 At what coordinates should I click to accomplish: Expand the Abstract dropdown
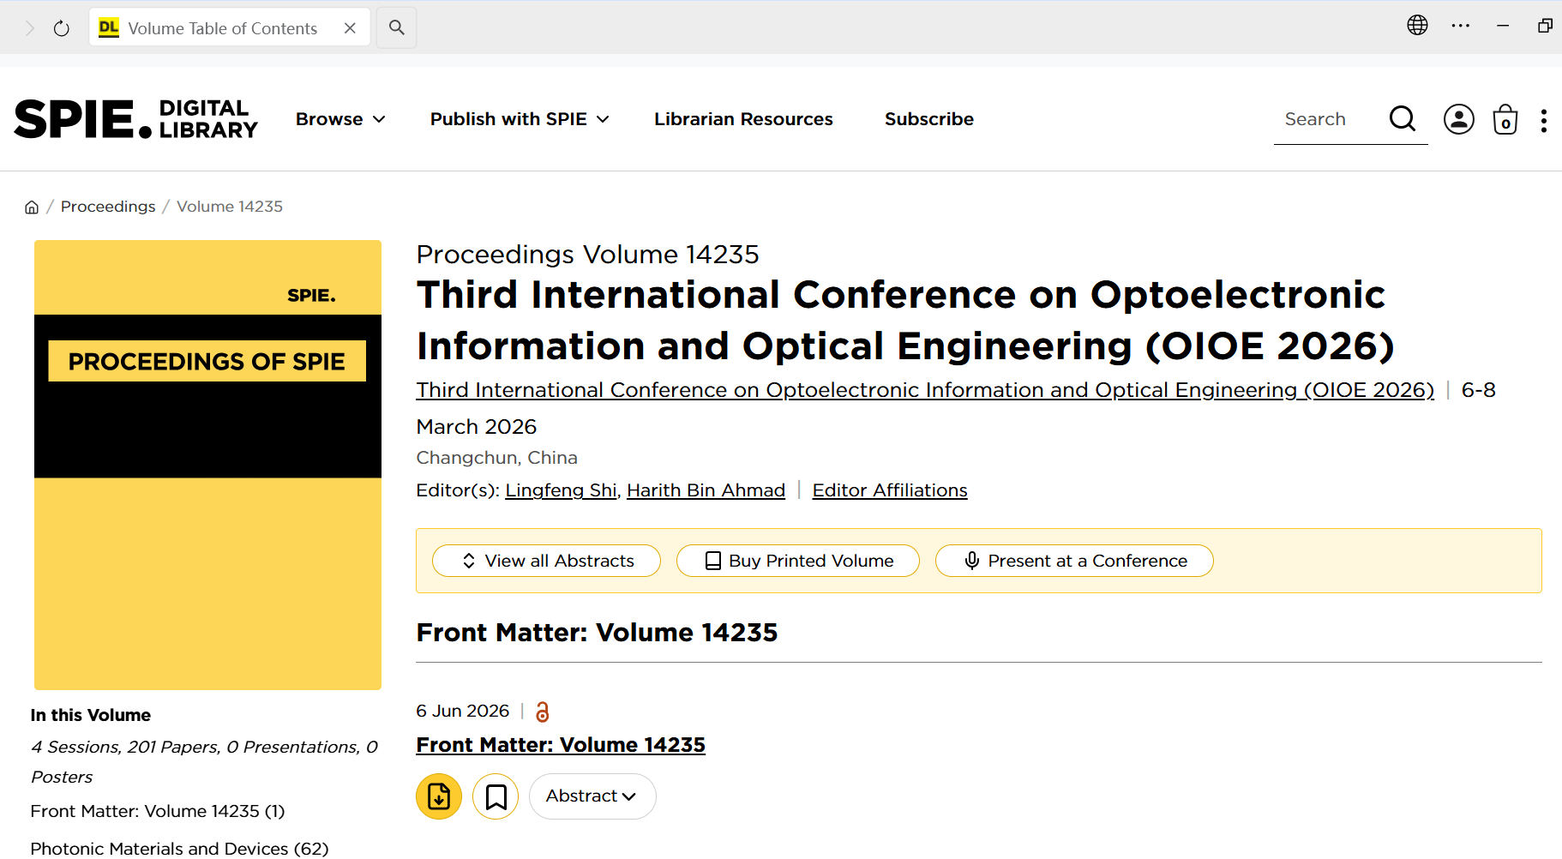(x=592, y=796)
